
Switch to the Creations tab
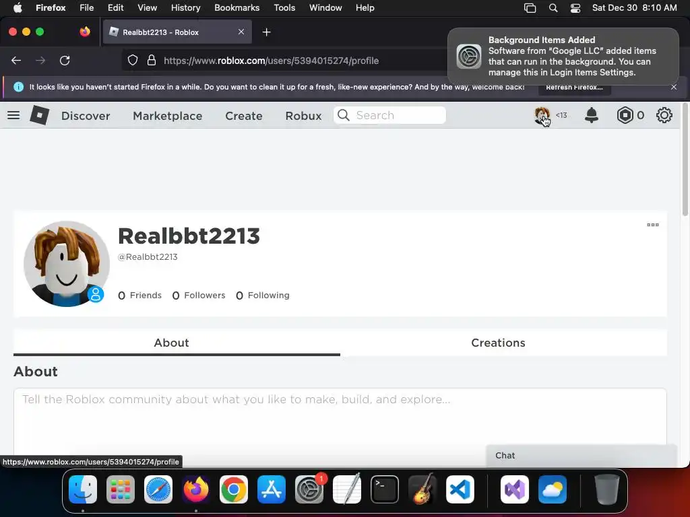pyautogui.click(x=498, y=343)
